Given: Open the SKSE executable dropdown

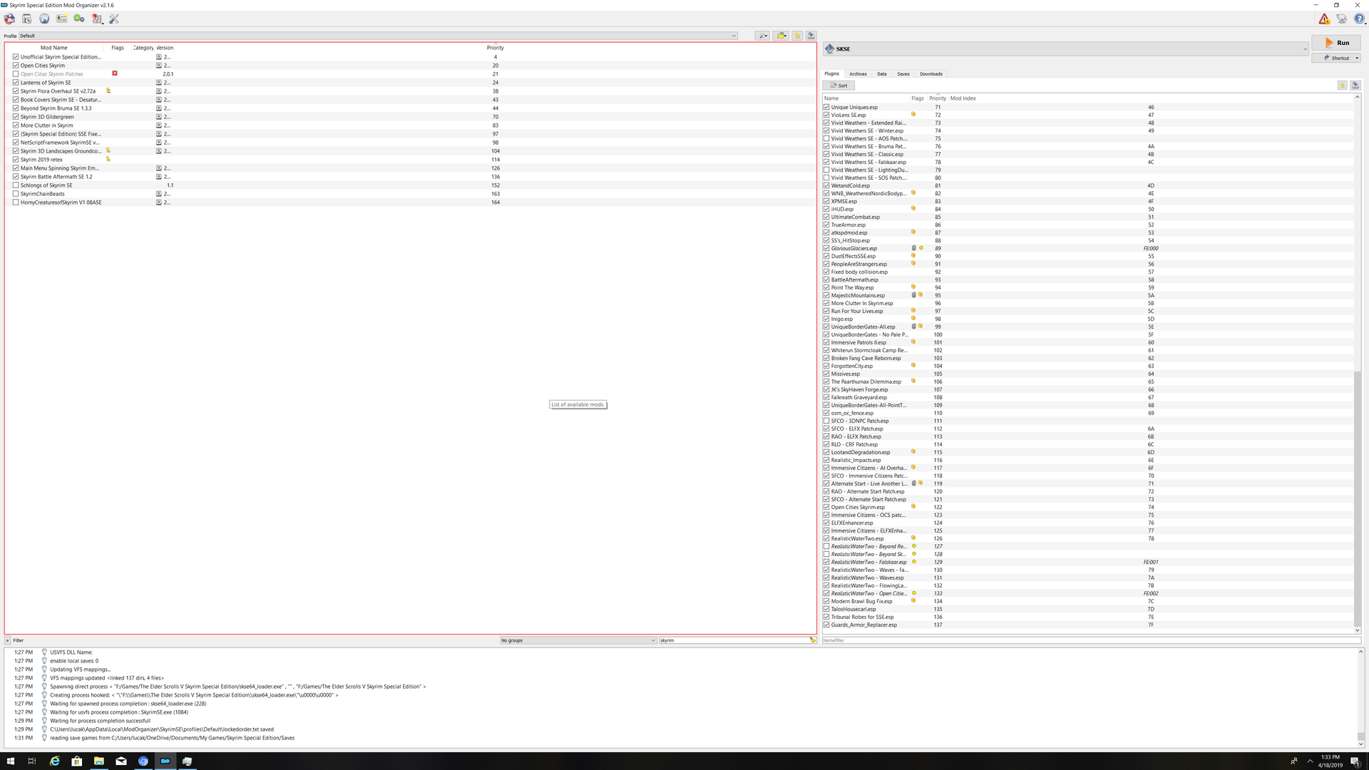Looking at the screenshot, I should click(1066, 48).
